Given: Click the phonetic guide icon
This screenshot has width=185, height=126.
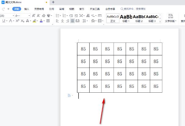Looking at the screenshot, I should (49, 16).
